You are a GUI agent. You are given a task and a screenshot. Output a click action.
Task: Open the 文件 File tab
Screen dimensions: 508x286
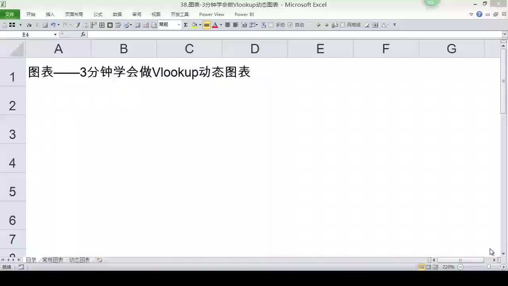[x=10, y=14]
